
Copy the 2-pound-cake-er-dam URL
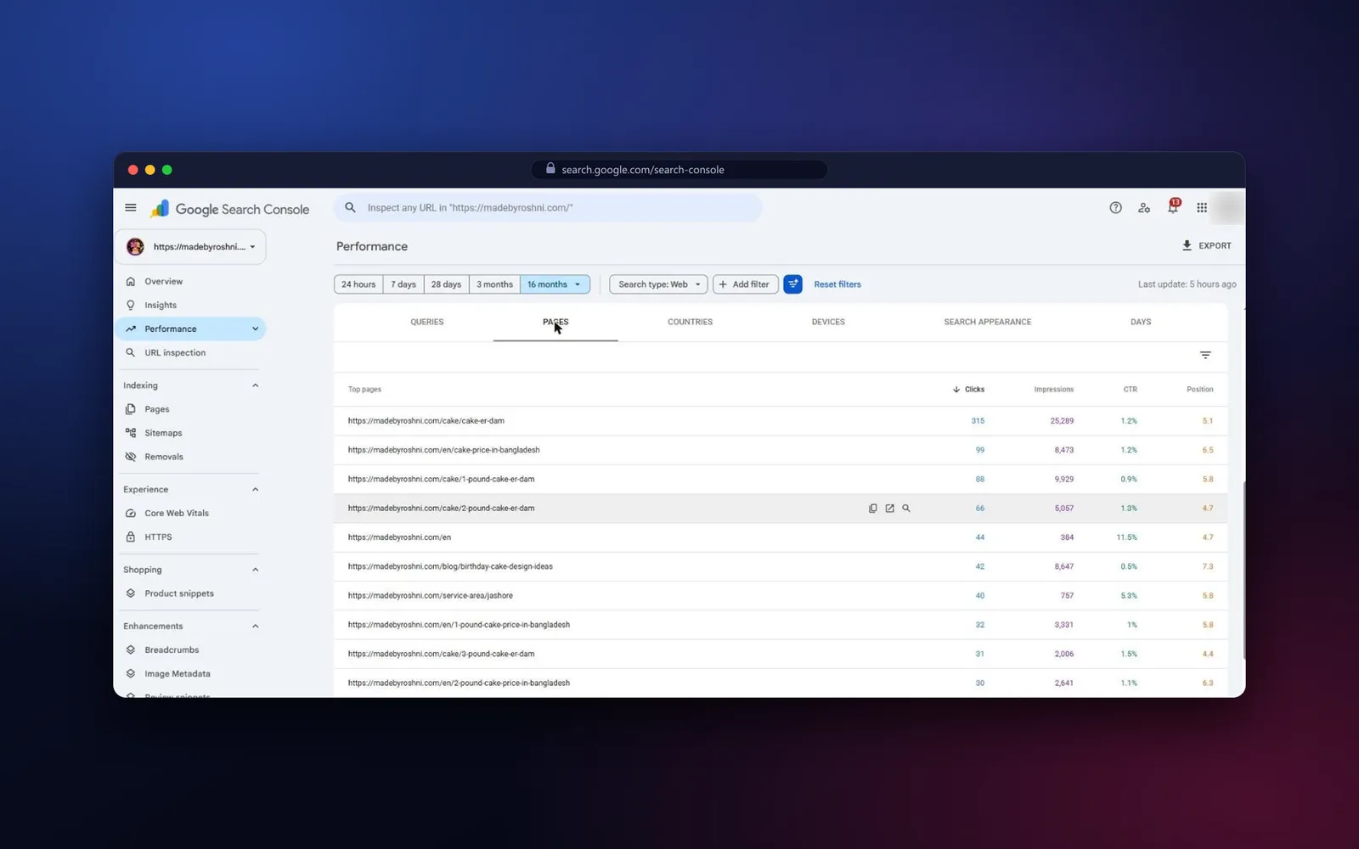[872, 509]
